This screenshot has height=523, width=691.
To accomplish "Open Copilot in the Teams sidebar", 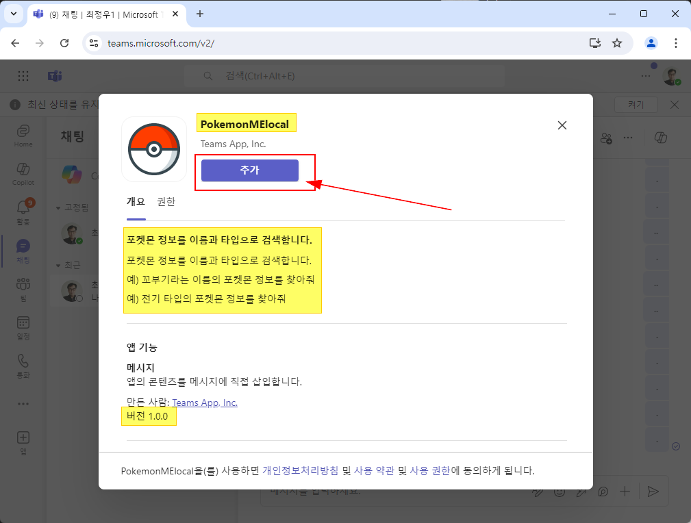I will pyautogui.click(x=23, y=174).
